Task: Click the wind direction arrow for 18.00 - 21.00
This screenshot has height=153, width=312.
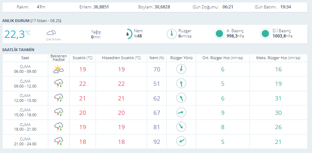Action: (x=181, y=127)
